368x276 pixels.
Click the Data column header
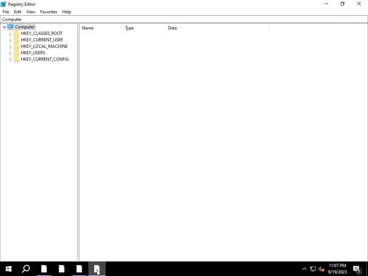217,28
